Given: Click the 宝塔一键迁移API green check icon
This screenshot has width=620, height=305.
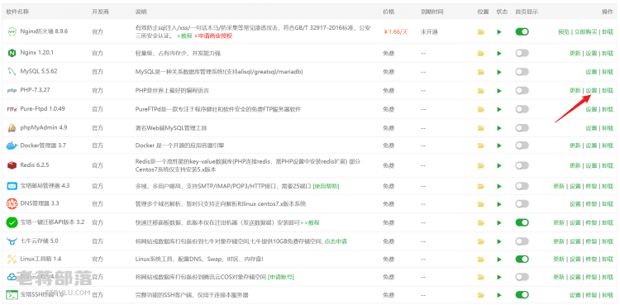Looking at the screenshot, I should tap(12, 222).
